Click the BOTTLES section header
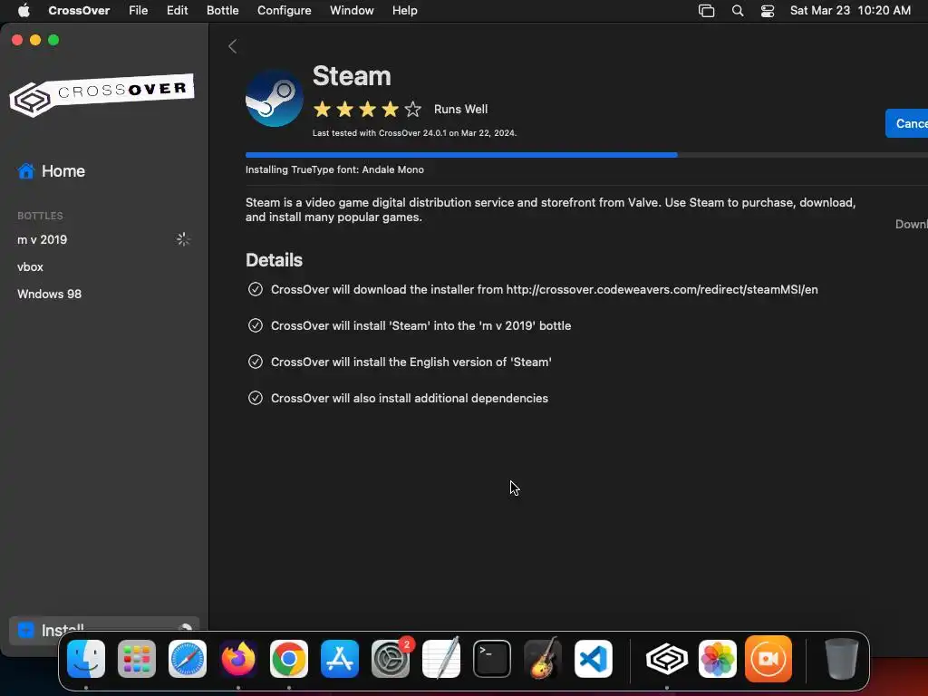Image resolution: width=928 pixels, height=696 pixels. click(x=40, y=216)
